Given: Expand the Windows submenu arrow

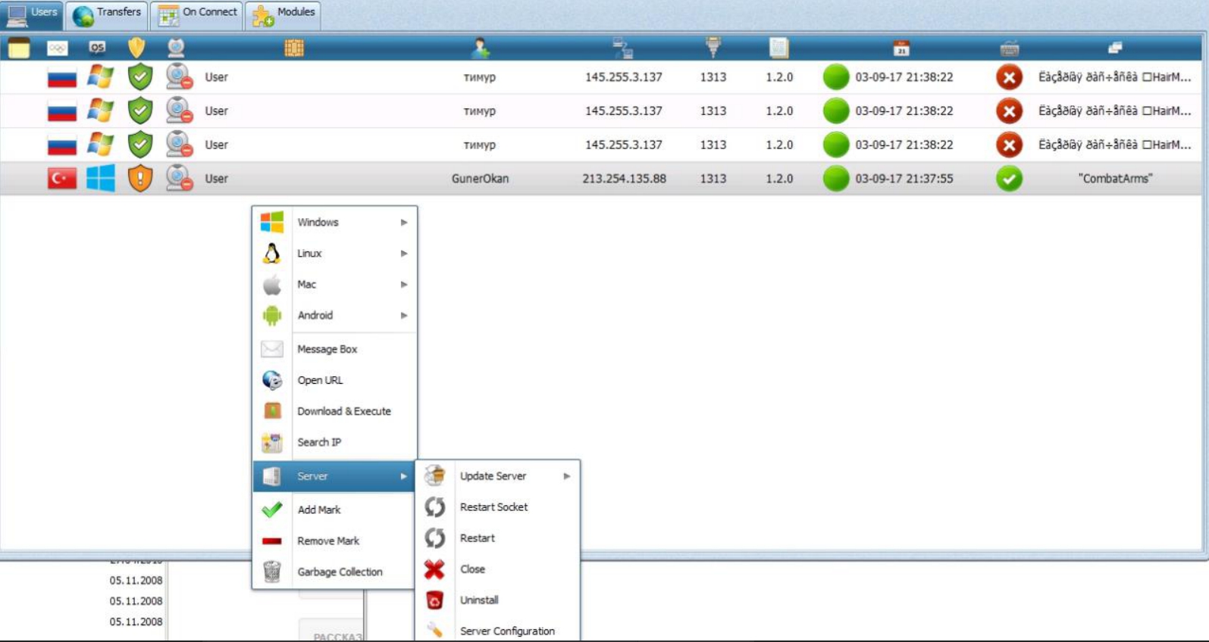Looking at the screenshot, I should pyautogui.click(x=404, y=223).
